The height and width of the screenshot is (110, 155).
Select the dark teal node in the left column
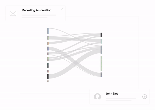(48, 66)
